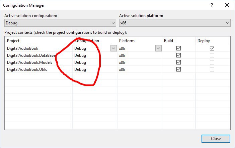Toggle Build checkbox for DigitalAudioBook

(178, 48)
